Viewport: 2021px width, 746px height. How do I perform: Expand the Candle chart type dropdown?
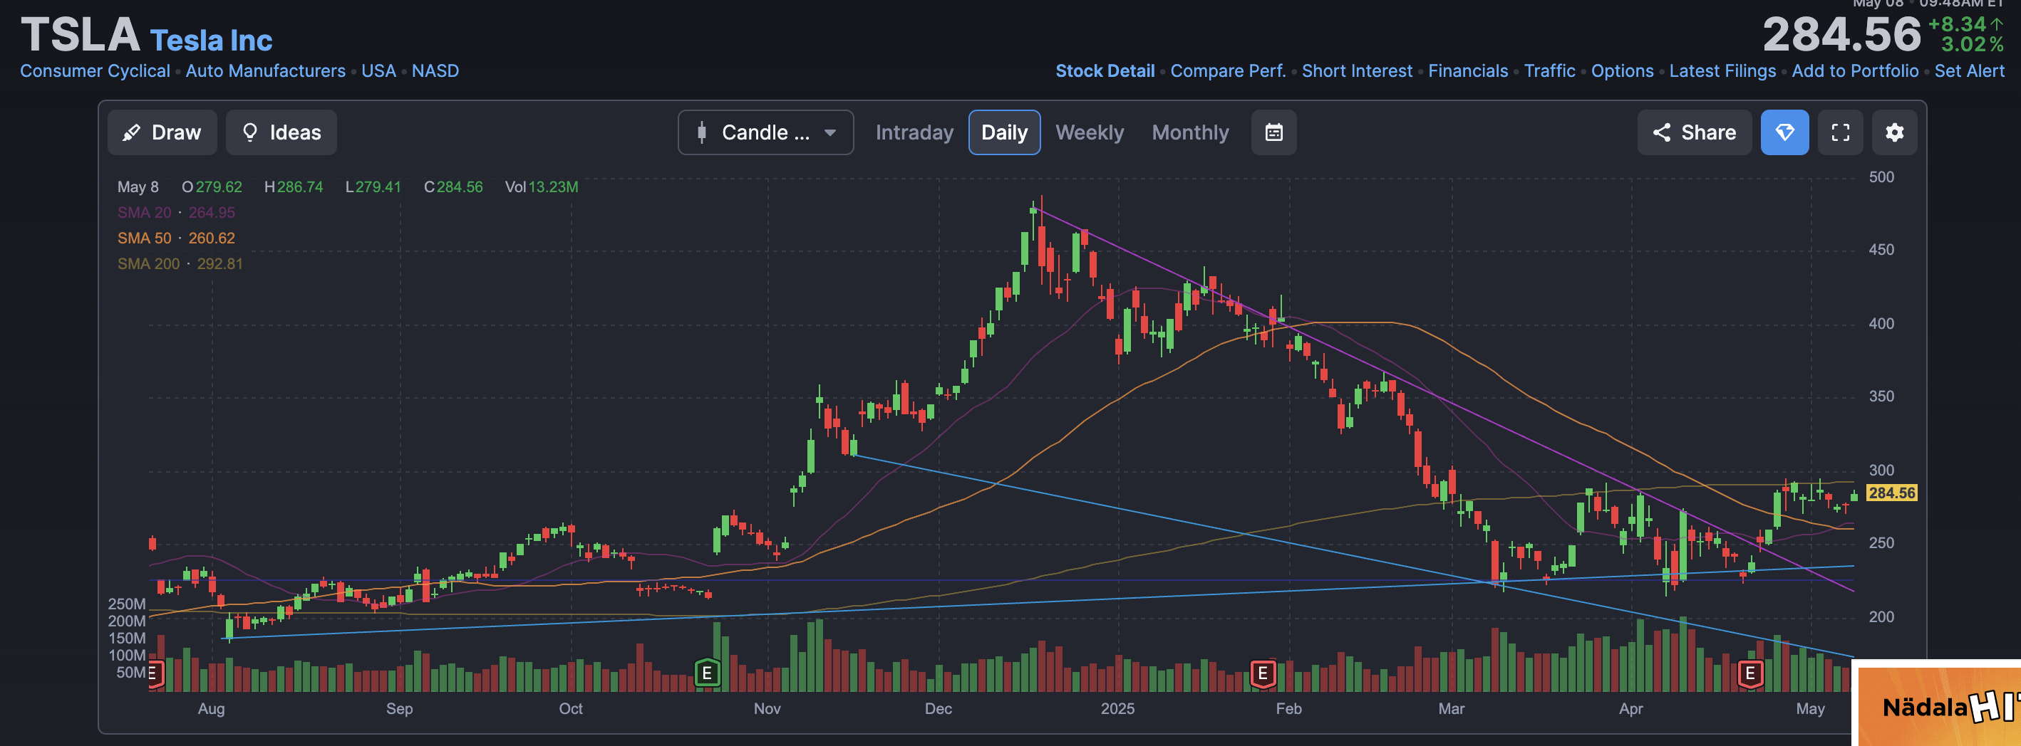point(765,132)
